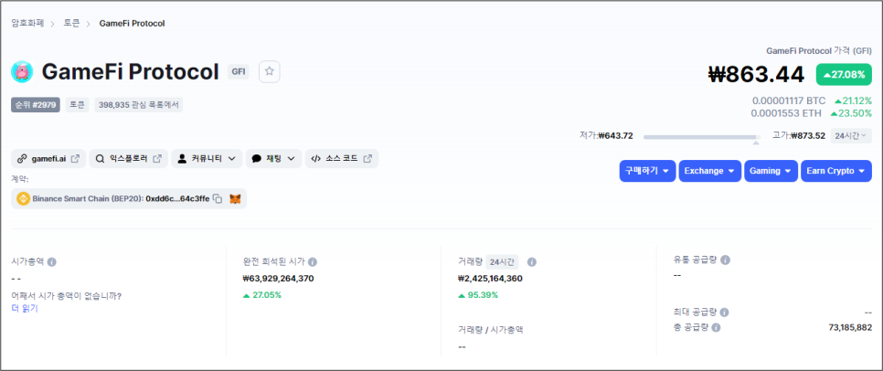Open the Exchange dropdown
The image size is (883, 371).
tap(709, 171)
